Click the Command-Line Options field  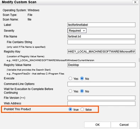click(x=101, y=84)
